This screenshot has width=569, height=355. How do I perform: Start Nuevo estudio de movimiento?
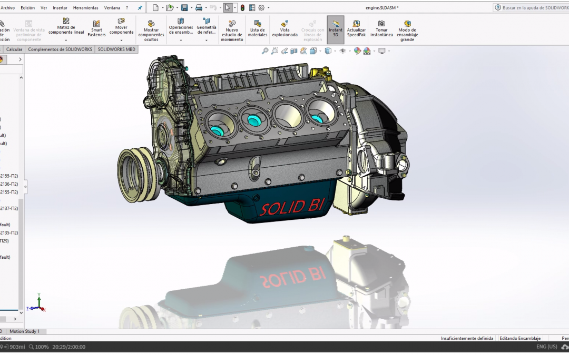tap(232, 31)
